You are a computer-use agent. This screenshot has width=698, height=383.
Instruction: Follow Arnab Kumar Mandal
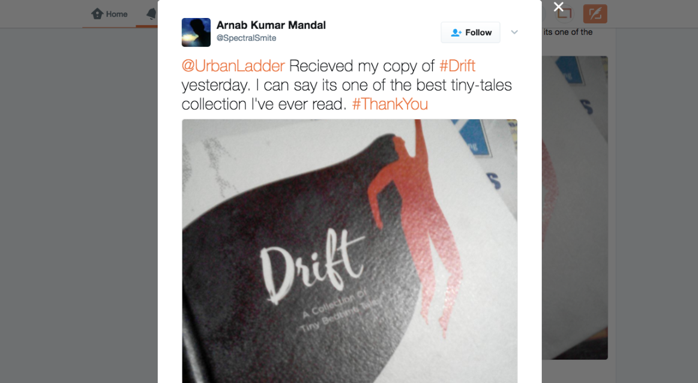(471, 32)
